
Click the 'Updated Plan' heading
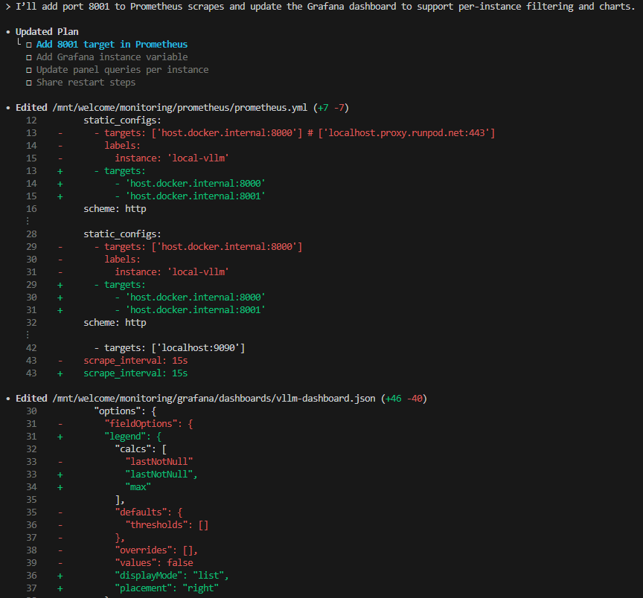point(47,31)
